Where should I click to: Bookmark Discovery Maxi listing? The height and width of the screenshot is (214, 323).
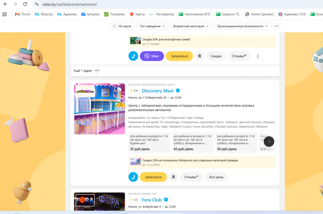click(x=173, y=177)
